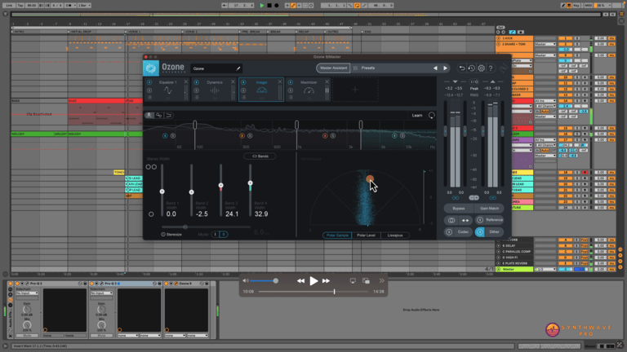
Task: Remove the Dynamics module with its X
Action: pos(233,81)
